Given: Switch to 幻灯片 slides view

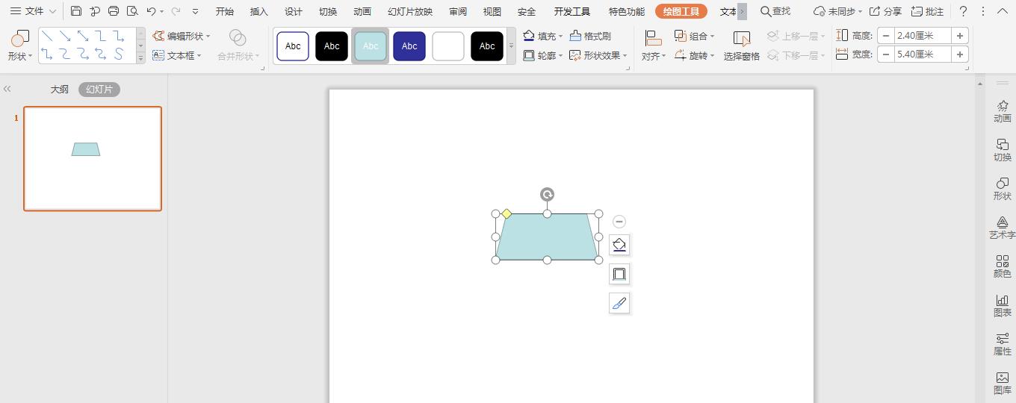Looking at the screenshot, I should (99, 90).
